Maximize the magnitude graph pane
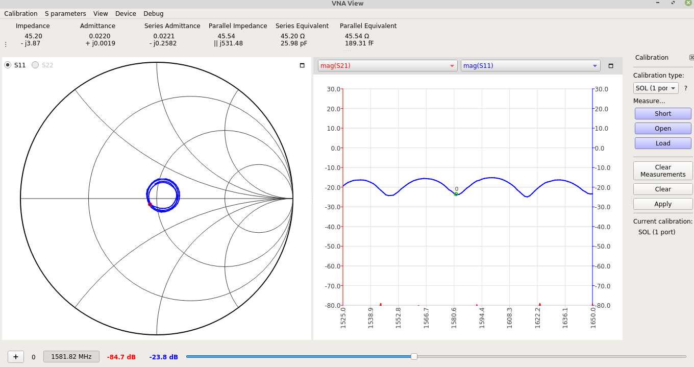694x367 pixels. 611,66
